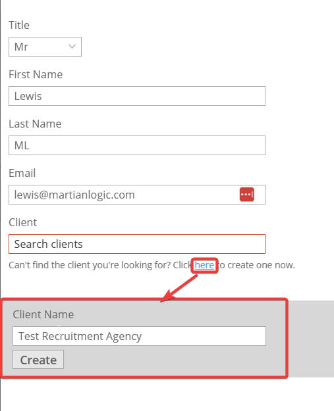Image resolution: width=334 pixels, height=411 pixels.
Task: Click the First Name label text
Action: pos(36,74)
